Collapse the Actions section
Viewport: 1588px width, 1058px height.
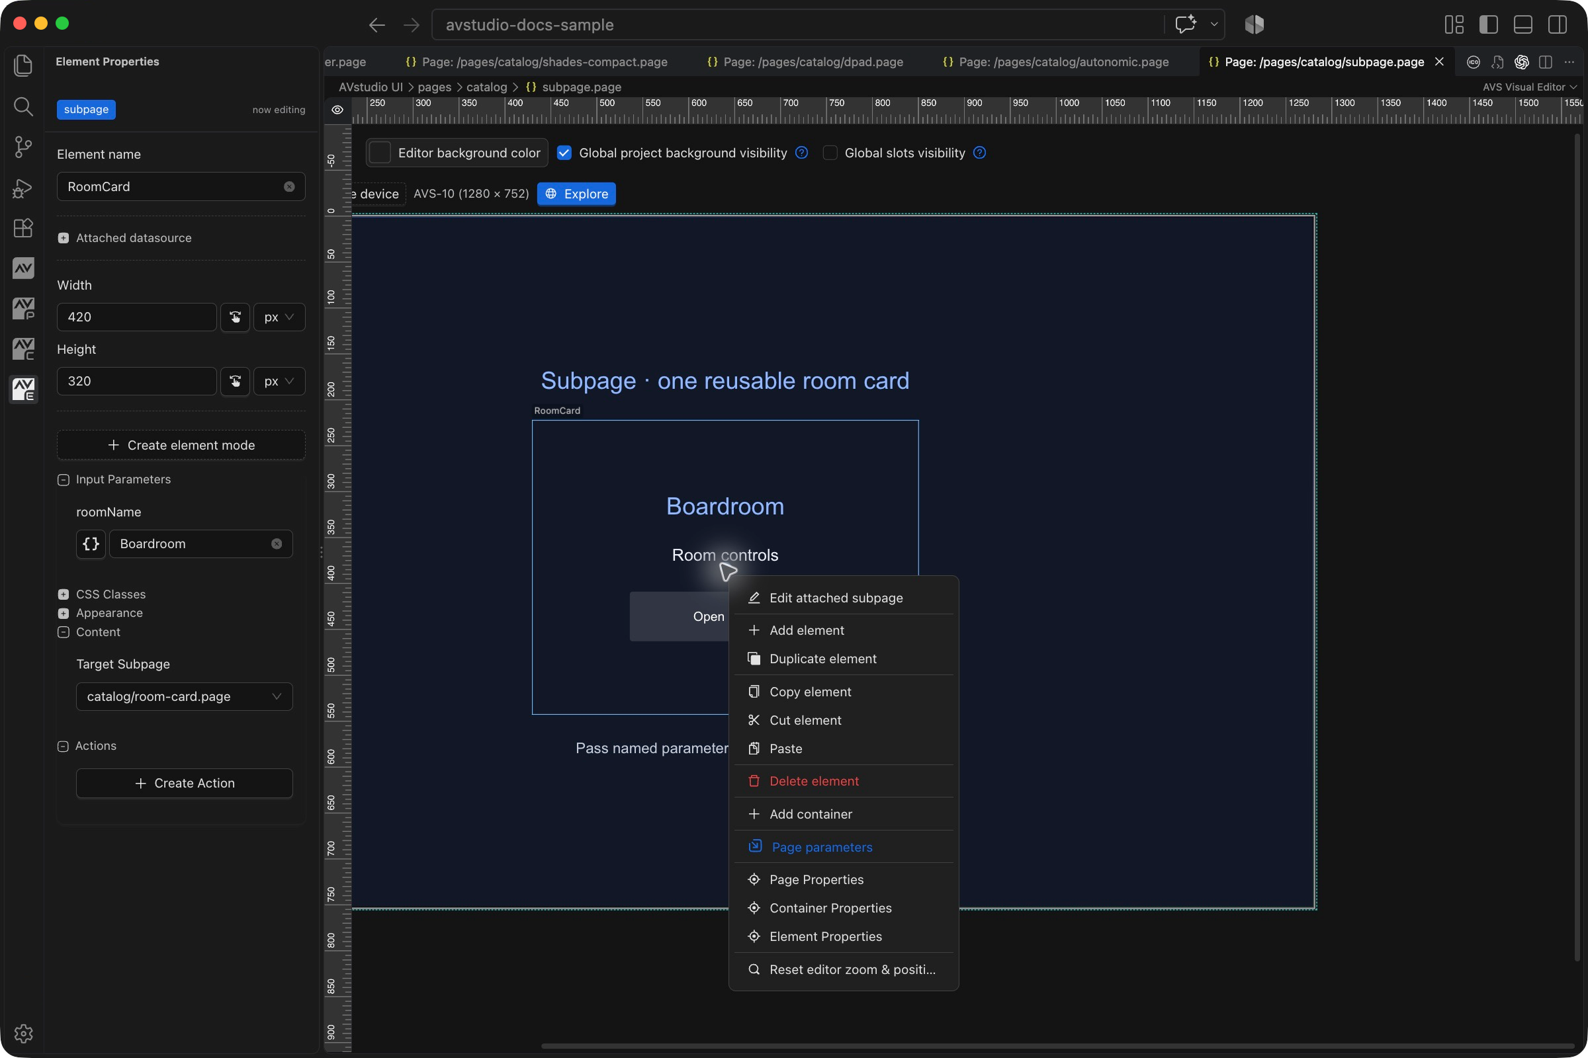[64, 747]
